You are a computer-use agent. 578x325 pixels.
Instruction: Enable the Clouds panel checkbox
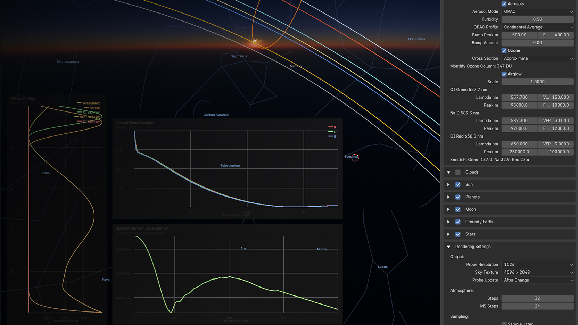(x=458, y=172)
